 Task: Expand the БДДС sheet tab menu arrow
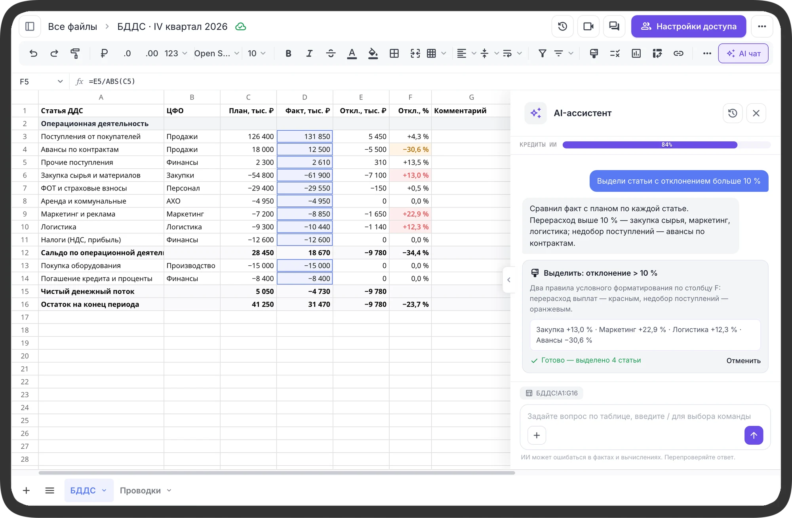pyautogui.click(x=104, y=490)
